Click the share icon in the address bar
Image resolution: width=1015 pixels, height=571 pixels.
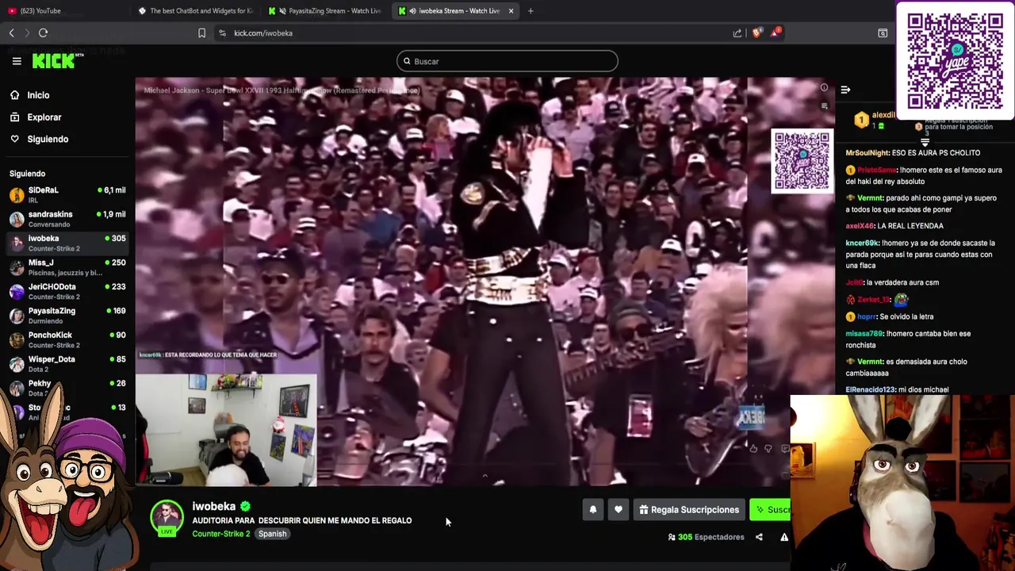click(x=737, y=33)
